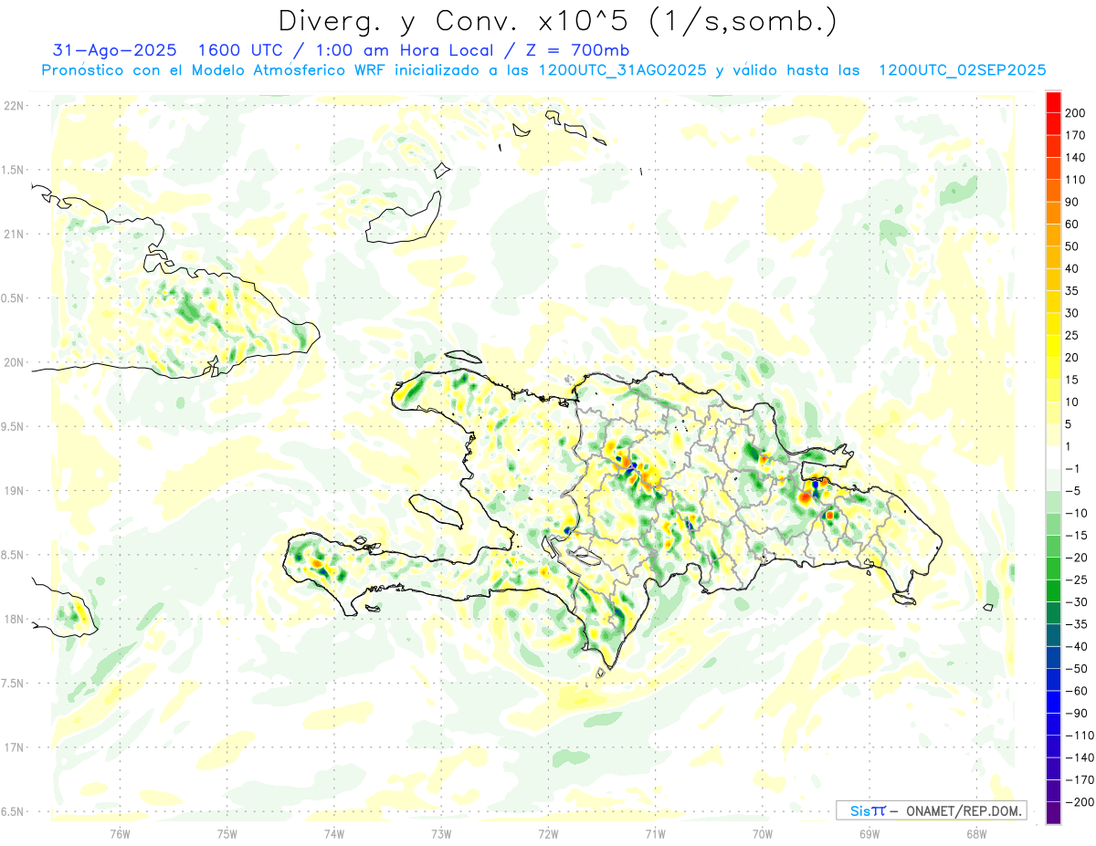
Task: Click the '200' positive legend value
Action: coord(1075,113)
